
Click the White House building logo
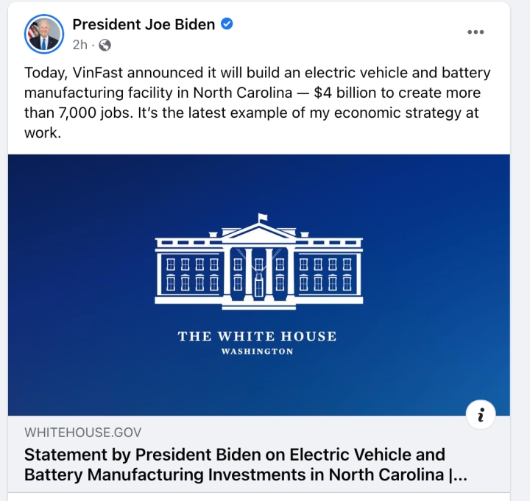click(259, 262)
